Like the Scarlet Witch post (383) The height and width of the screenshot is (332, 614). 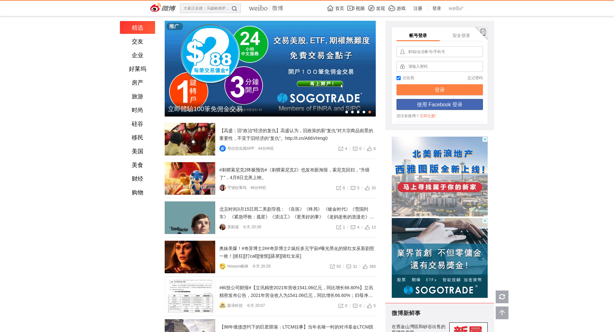coord(366,267)
